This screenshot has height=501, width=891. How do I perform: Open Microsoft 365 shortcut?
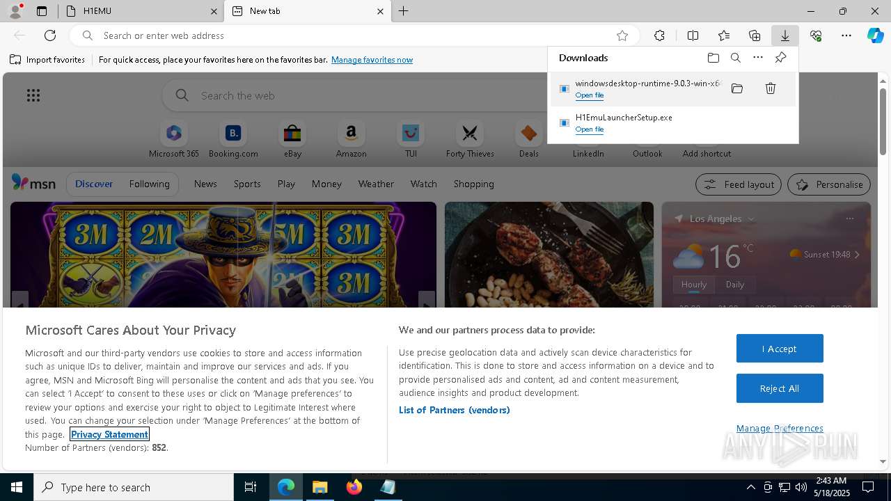174,139
